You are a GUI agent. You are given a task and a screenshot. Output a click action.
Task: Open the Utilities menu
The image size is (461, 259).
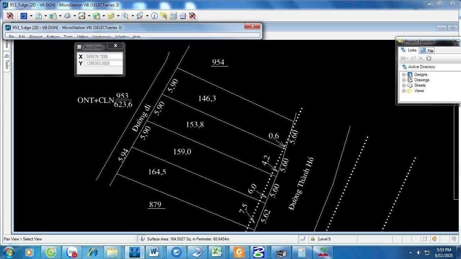(x=82, y=37)
